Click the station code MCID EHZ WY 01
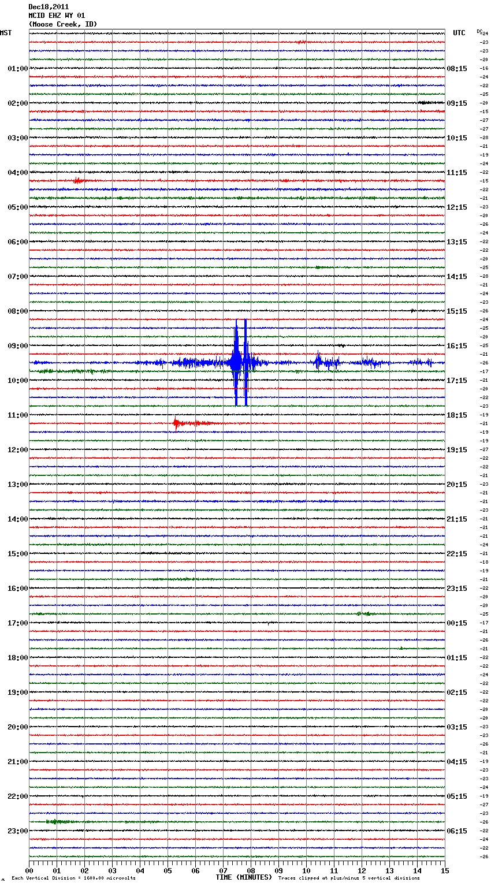The width and height of the screenshot is (491, 886). [x=57, y=16]
